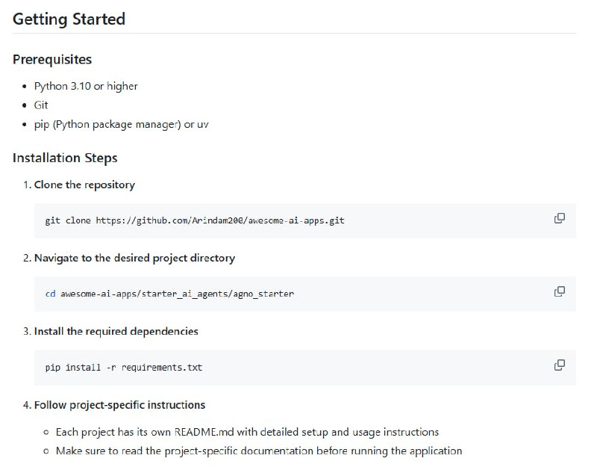Click the README.md text in sub-bullet
The height and width of the screenshot is (473, 597).
coord(202,432)
